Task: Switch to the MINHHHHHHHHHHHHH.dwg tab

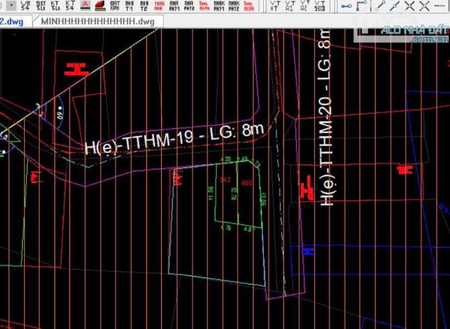Action: point(97,21)
